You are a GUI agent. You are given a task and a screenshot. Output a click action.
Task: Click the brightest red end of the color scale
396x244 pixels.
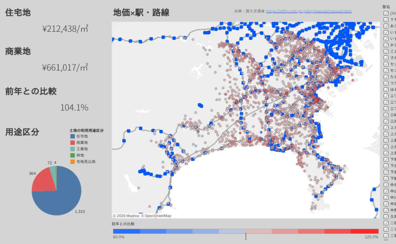coord(365,231)
